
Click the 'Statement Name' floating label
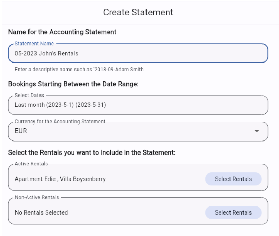point(34,44)
